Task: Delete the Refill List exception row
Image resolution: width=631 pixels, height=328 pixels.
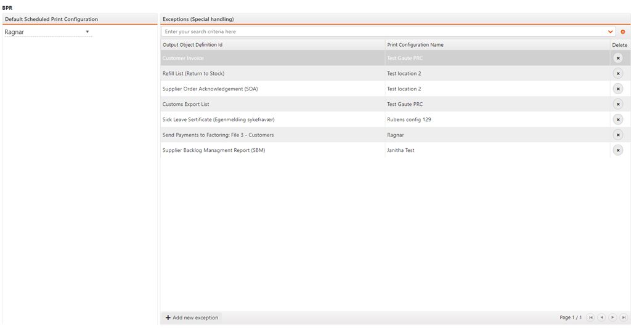Action: click(617, 73)
